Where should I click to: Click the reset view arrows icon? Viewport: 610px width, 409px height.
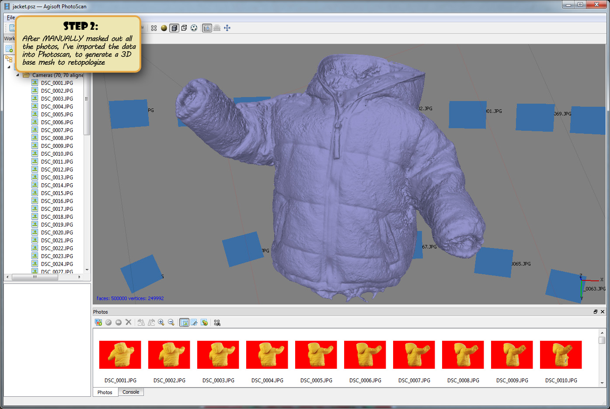[227, 28]
